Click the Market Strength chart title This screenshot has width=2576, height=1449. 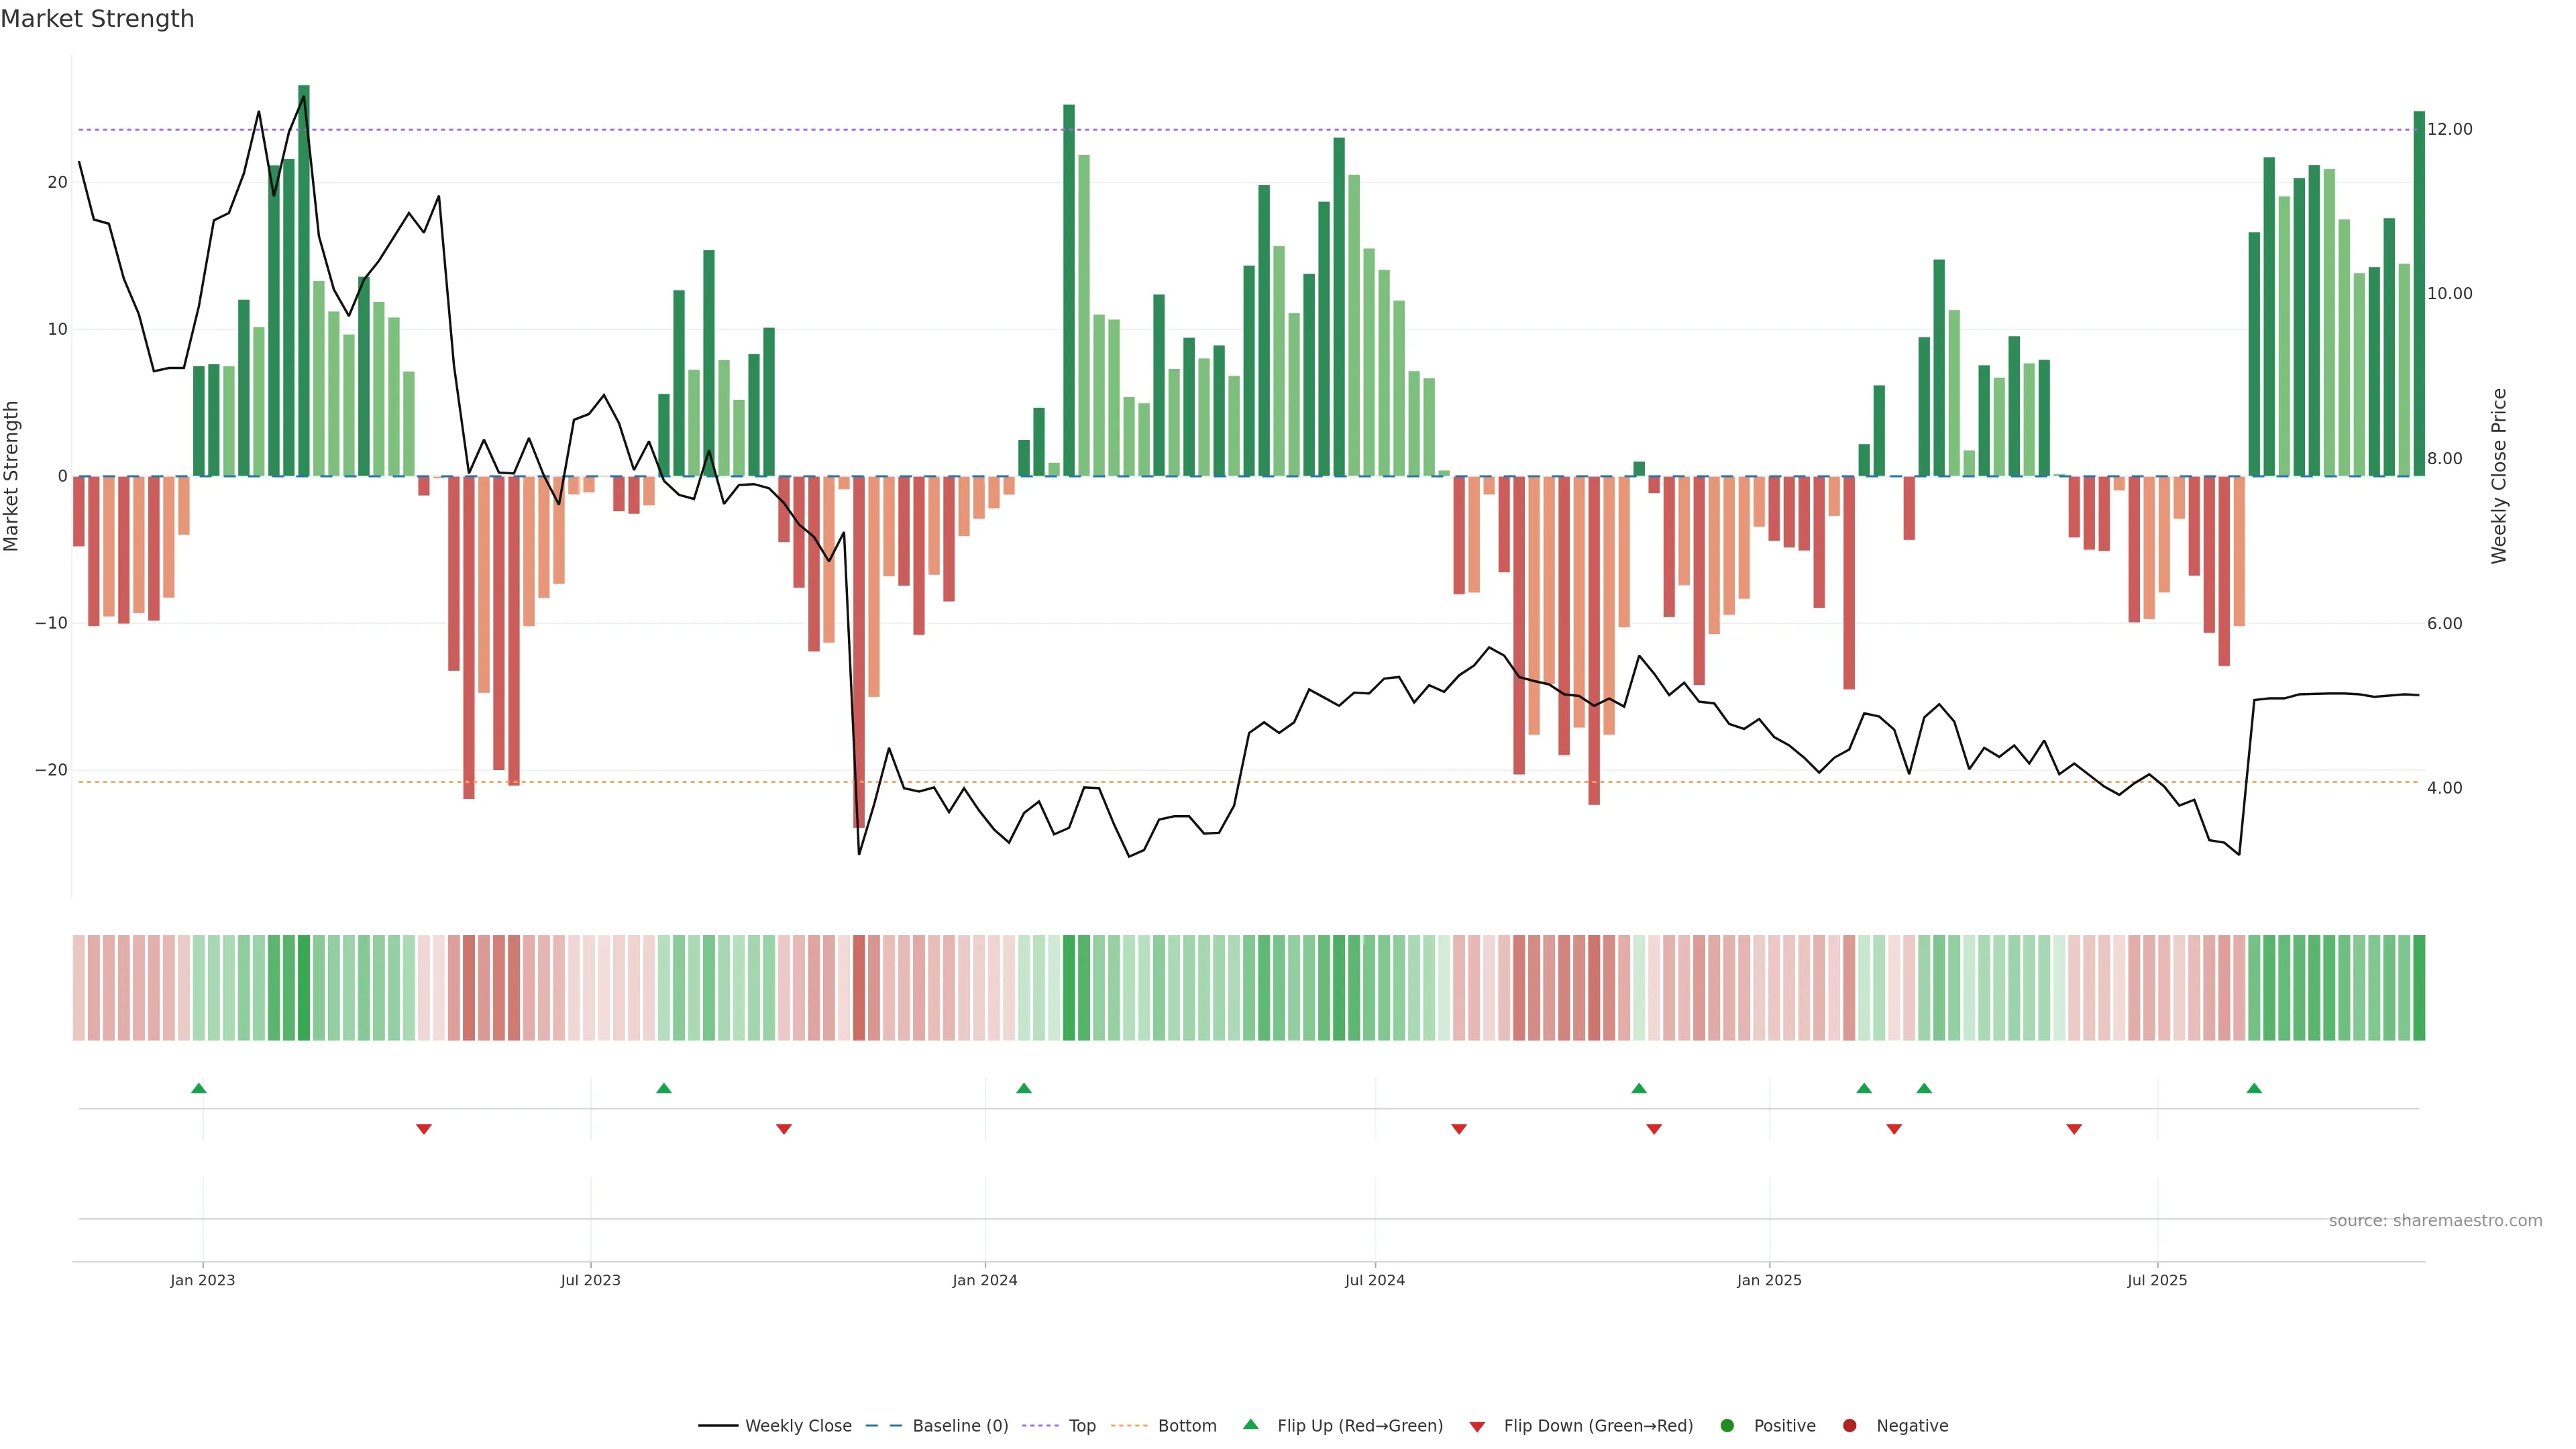click(x=97, y=19)
